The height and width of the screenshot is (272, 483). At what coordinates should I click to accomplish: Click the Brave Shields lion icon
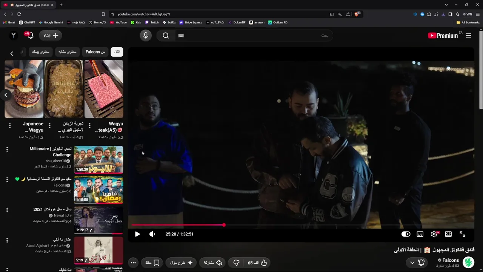coord(357,14)
